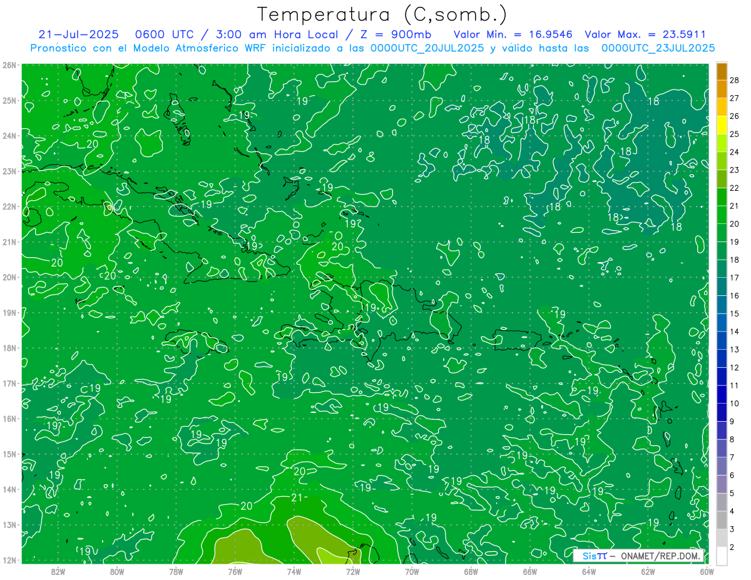751x580 pixels.
Task: Click the '13N' latitude axis label
Action: (x=9, y=524)
